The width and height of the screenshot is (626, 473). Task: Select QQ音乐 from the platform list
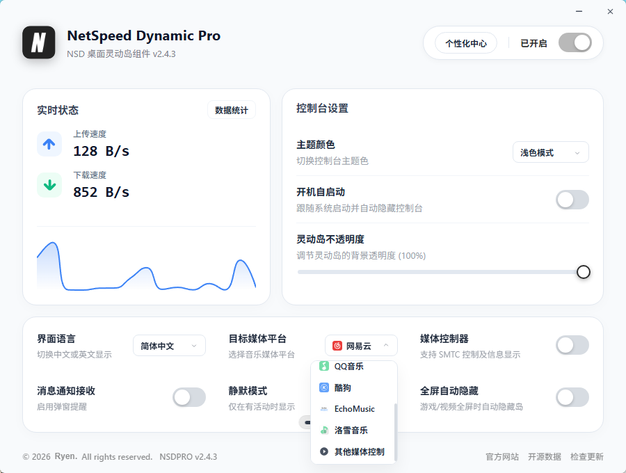(x=353, y=366)
